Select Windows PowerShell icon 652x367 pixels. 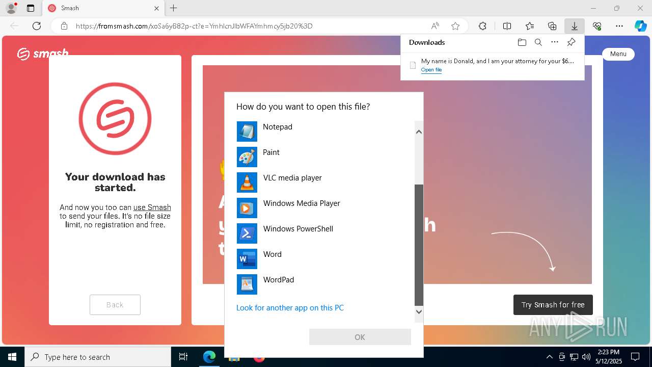click(x=247, y=233)
